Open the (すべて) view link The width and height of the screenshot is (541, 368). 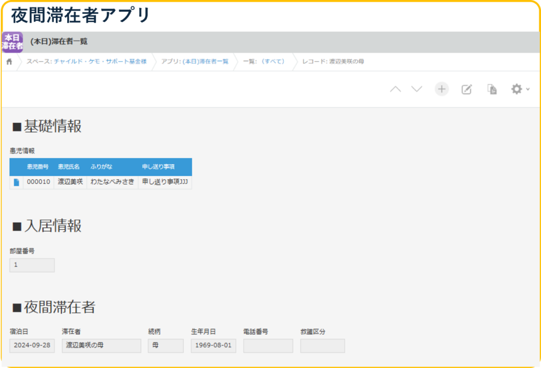(273, 61)
